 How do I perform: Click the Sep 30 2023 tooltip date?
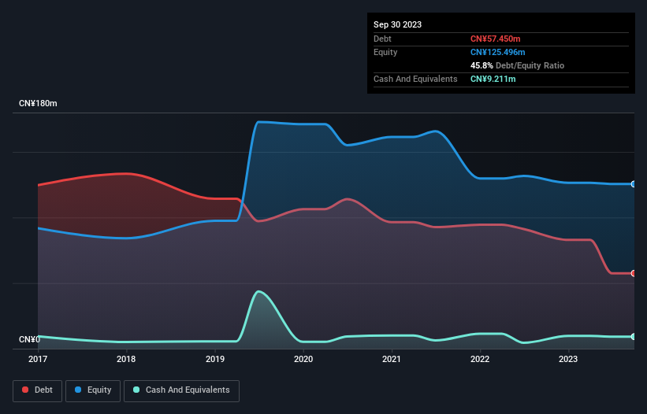397,24
